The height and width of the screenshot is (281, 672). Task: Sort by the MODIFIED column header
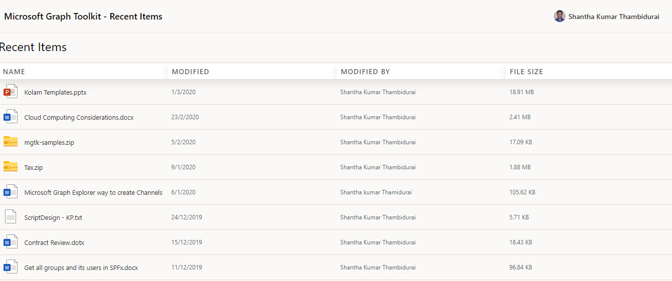[x=191, y=72]
